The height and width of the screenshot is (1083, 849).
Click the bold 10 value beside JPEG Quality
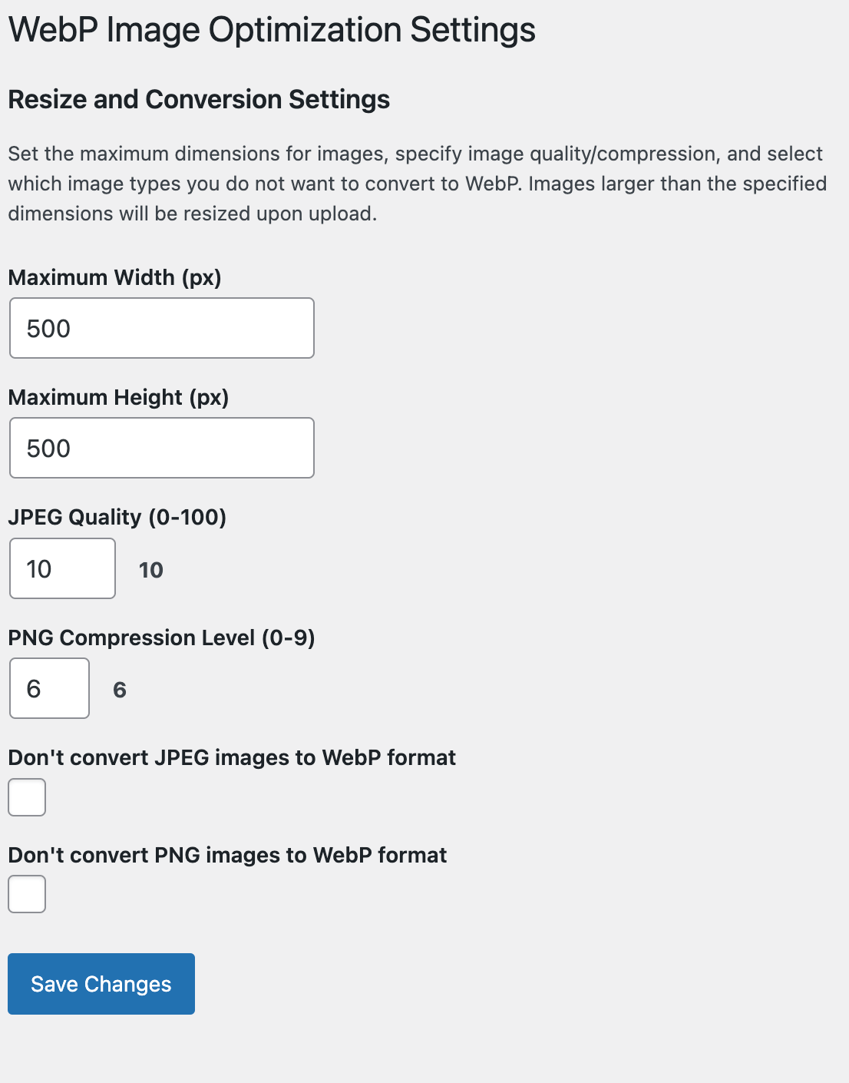(x=151, y=570)
